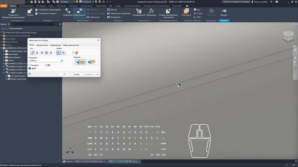298x167 pixels.
Task: Open the Parameters fx tool
Action: point(151,13)
